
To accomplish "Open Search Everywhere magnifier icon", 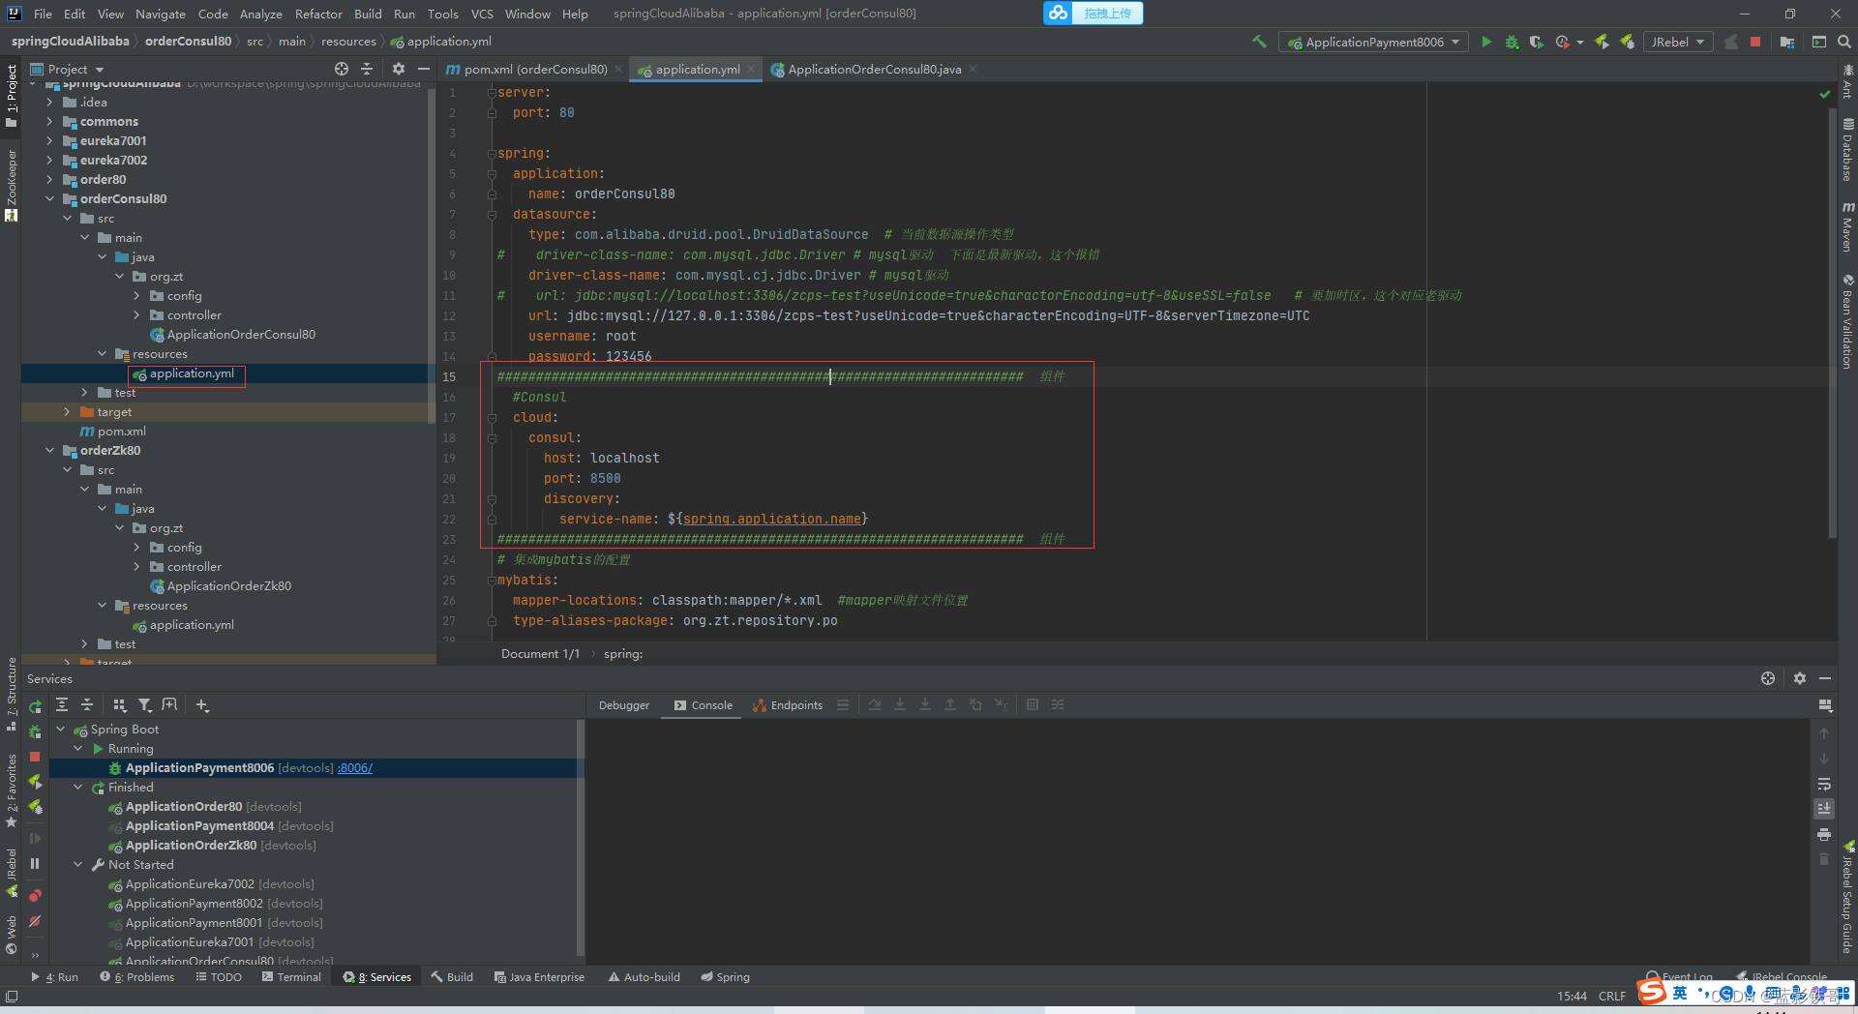I will 1844,42.
